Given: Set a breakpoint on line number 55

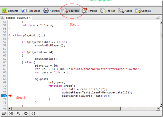Looking at the screenshot, I should (x=5, y=35).
